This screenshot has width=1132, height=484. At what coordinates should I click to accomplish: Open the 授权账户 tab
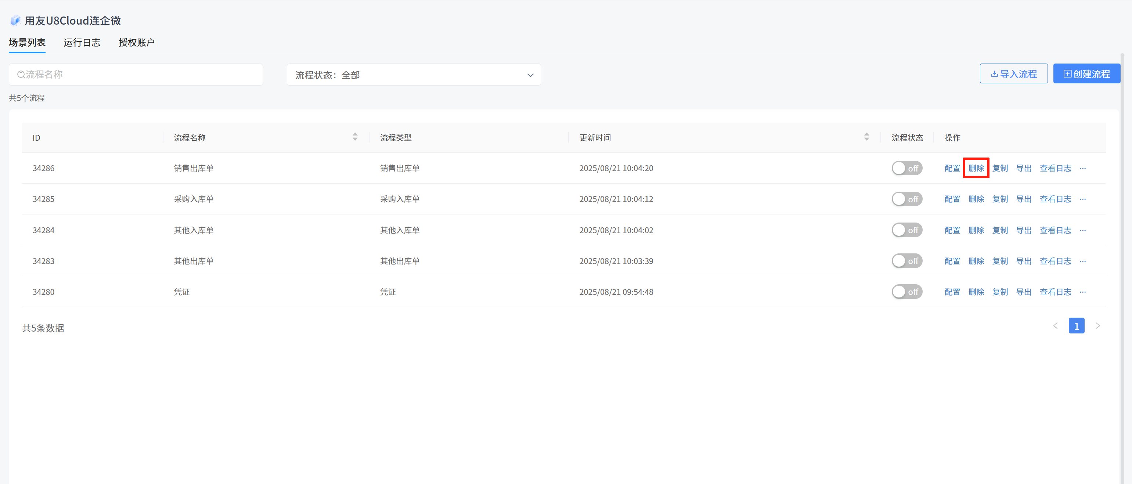(x=136, y=43)
